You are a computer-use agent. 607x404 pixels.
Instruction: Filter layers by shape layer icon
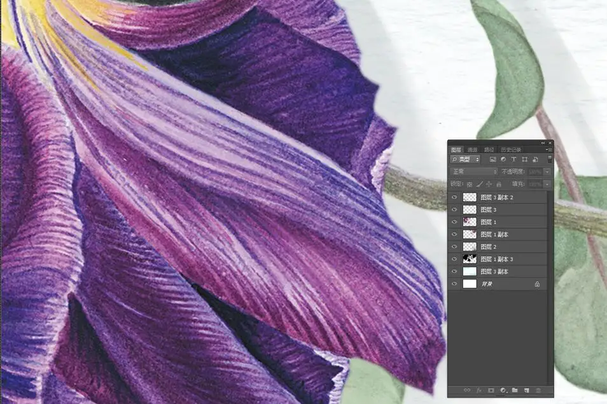pos(524,160)
